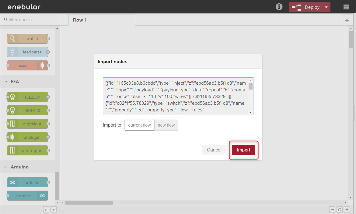Switch to the Flow 1 tab
356x214 pixels.
click(x=80, y=20)
